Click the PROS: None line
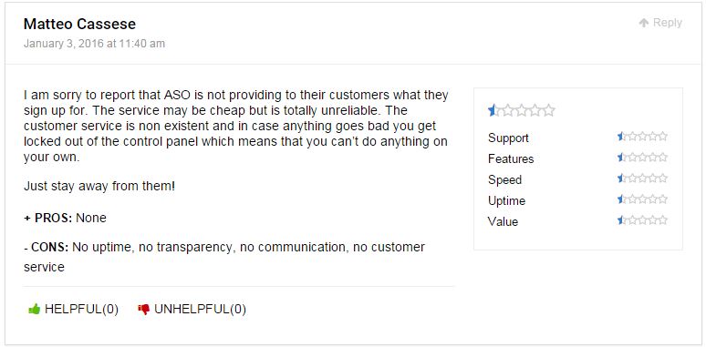 click(66, 218)
